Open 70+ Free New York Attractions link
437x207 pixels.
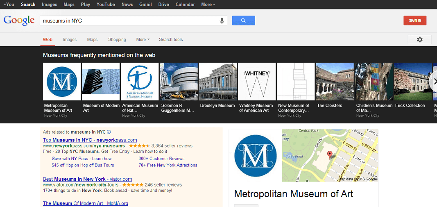pyautogui.click(x=168, y=165)
